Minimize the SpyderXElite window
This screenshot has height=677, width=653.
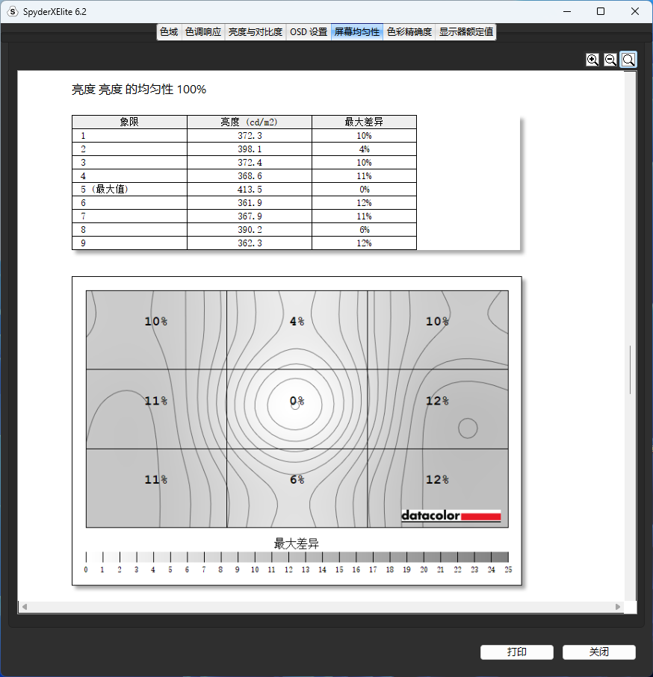567,12
